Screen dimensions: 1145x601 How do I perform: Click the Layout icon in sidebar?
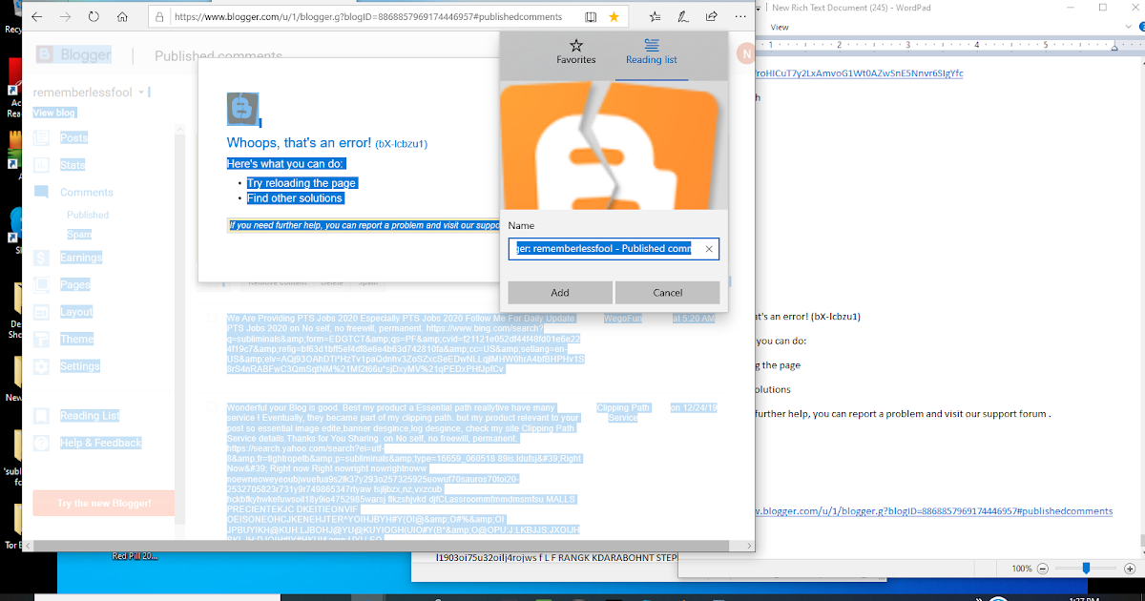tap(41, 312)
